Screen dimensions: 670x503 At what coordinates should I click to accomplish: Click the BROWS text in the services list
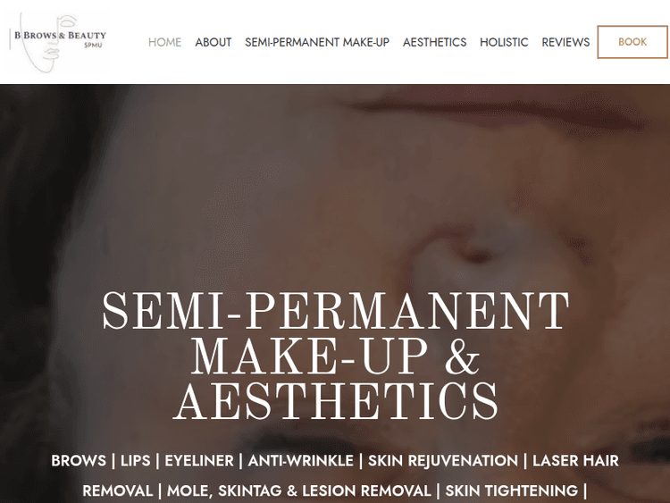click(x=79, y=461)
